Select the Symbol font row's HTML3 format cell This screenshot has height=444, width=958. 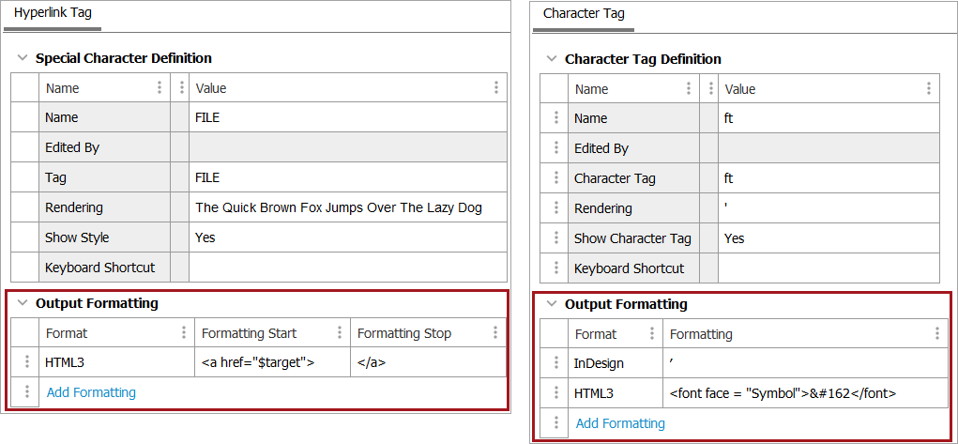tap(616, 393)
